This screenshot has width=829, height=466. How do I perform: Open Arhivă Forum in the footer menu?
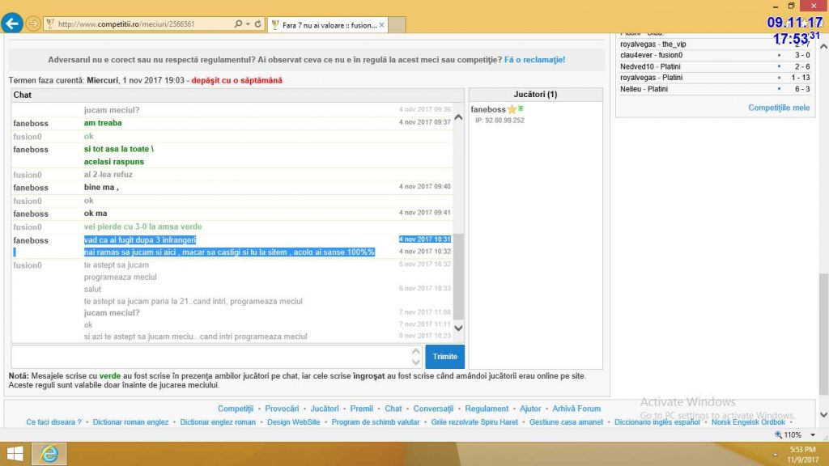(x=576, y=409)
